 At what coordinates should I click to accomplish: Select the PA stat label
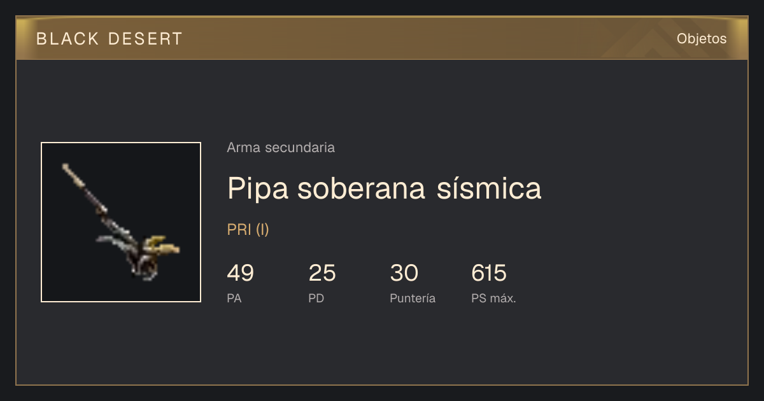coord(234,299)
